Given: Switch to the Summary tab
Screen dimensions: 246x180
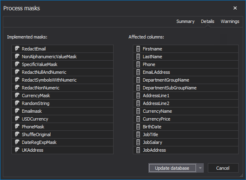Looking at the screenshot, I should click(185, 21).
